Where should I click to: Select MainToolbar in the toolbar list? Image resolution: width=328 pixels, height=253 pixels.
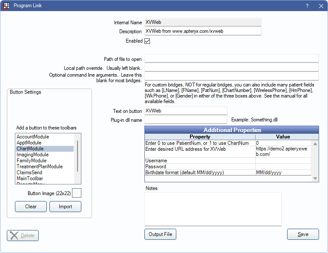pos(30,178)
